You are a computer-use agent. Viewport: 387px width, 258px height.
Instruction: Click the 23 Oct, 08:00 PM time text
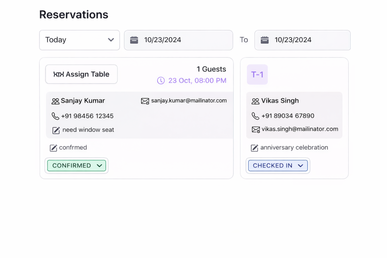click(197, 80)
